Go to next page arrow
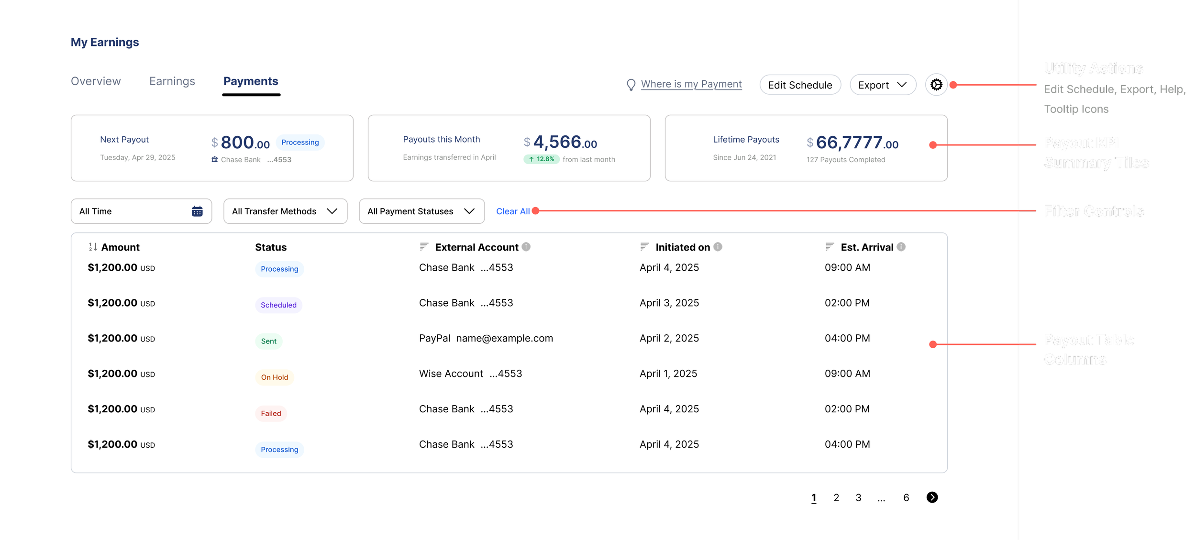Viewport: 1196px width, 540px height. (932, 497)
